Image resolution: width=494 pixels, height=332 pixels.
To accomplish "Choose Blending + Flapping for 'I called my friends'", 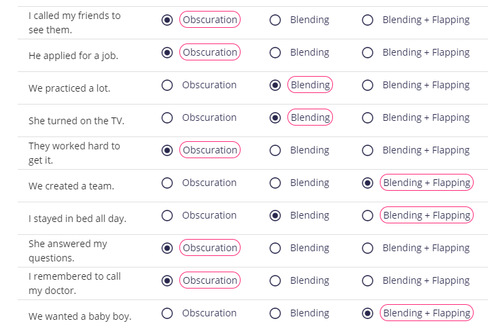I will tap(368, 20).
